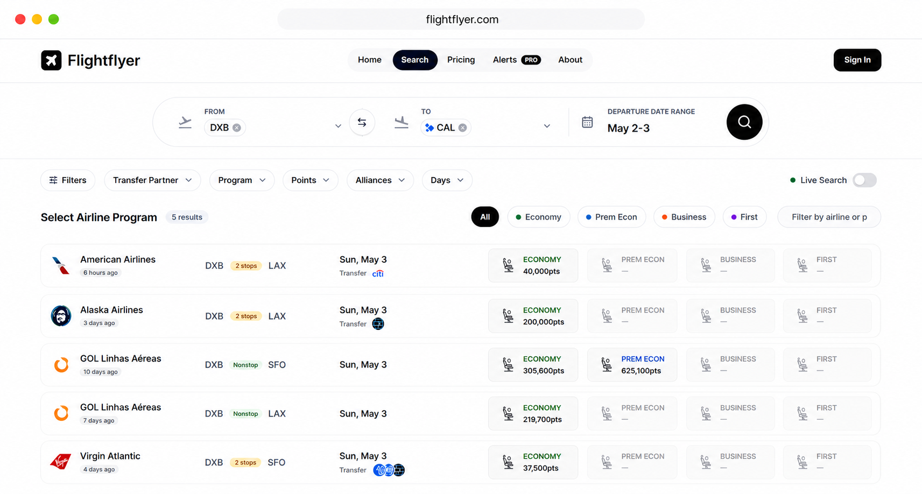Click the Alaska Airlines logo

click(x=61, y=316)
